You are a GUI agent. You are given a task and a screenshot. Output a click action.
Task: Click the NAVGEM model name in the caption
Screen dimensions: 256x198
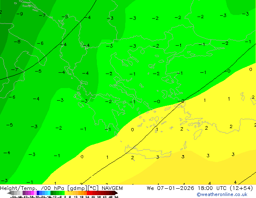tap(112, 188)
